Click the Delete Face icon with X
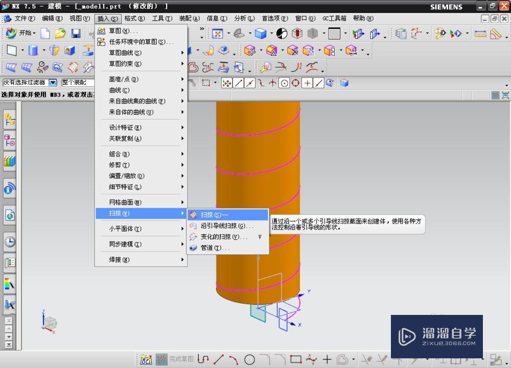Screen dimensions: 511x368 [292, 51]
